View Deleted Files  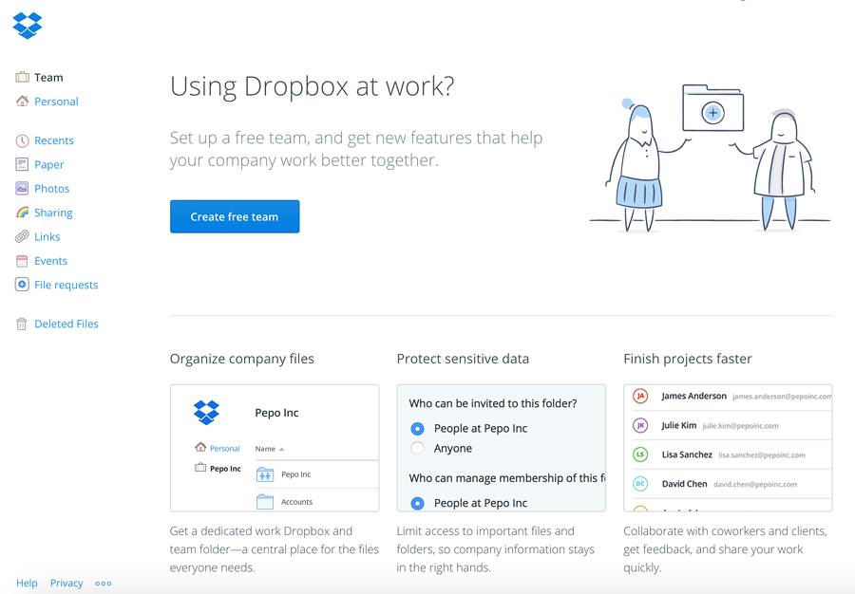(x=66, y=324)
